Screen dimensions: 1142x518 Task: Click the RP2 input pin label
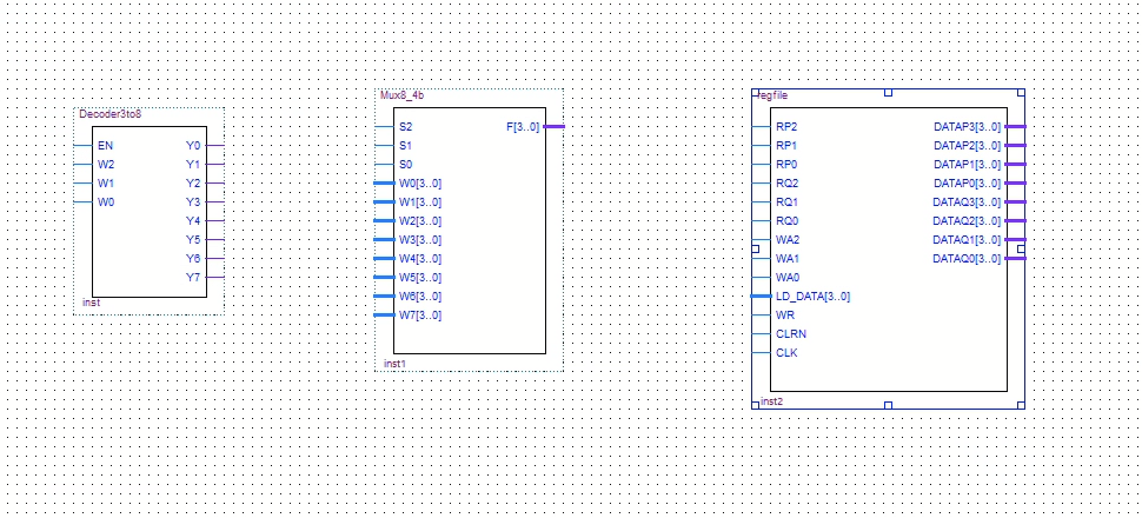coord(786,127)
